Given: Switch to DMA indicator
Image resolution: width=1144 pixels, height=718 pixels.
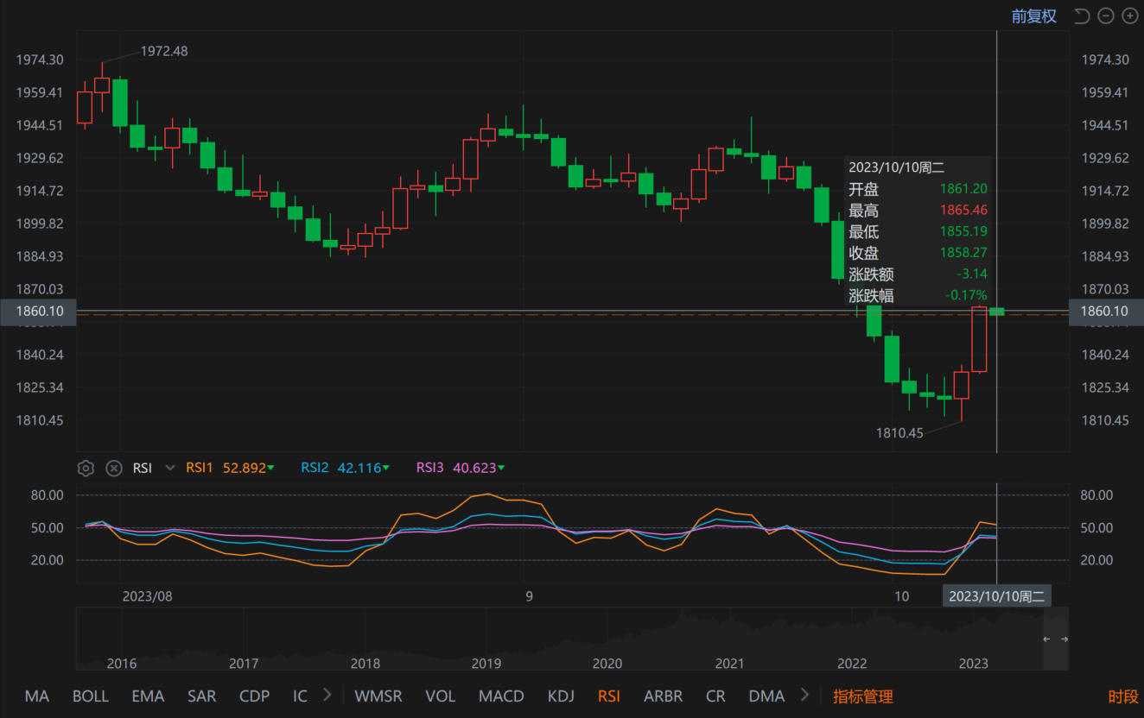Looking at the screenshot, I should coord(766,696).
